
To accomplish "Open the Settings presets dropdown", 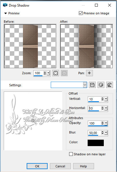I will 85,85.
